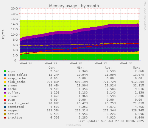Click the gray vmalloc_used legend swatch
The width and height of the screenshot is (148, 128).
tap(5, 103)
